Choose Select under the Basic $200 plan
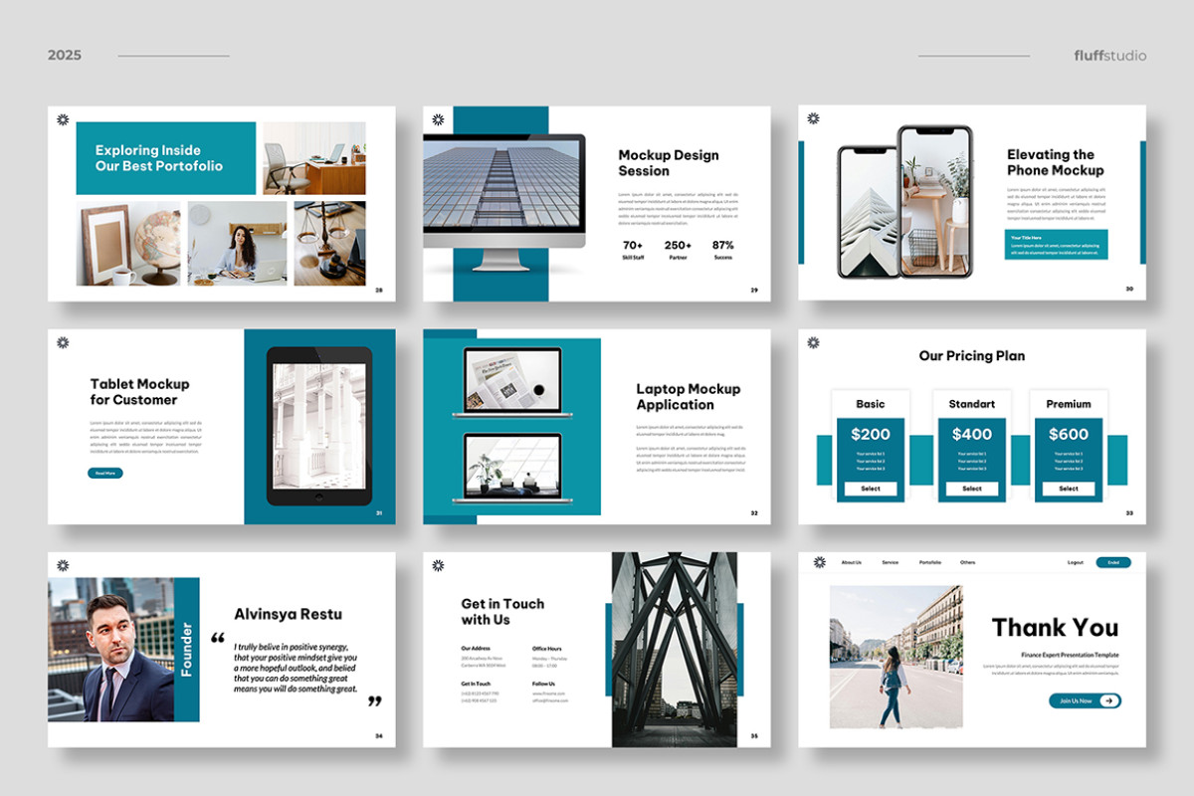 tap(871, 489)
